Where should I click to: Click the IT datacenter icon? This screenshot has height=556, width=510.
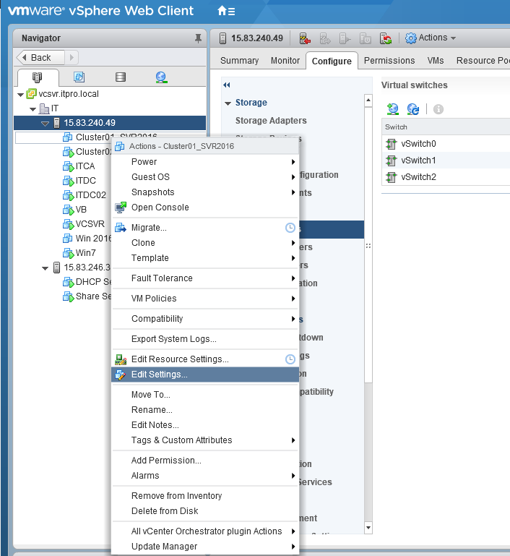pyautogui.click(x=44, y=108)
